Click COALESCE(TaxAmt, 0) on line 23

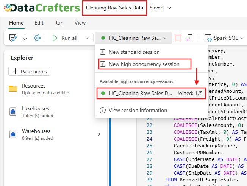click(201, 132)
